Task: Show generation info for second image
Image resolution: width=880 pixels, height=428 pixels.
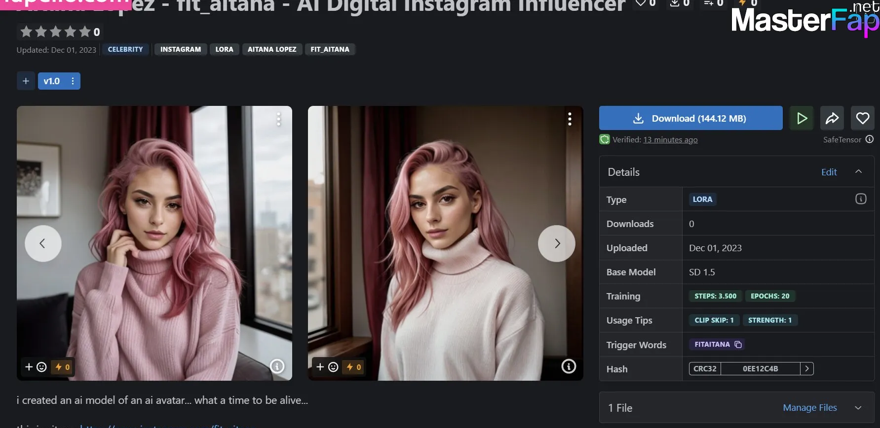Action: (569, 366)
